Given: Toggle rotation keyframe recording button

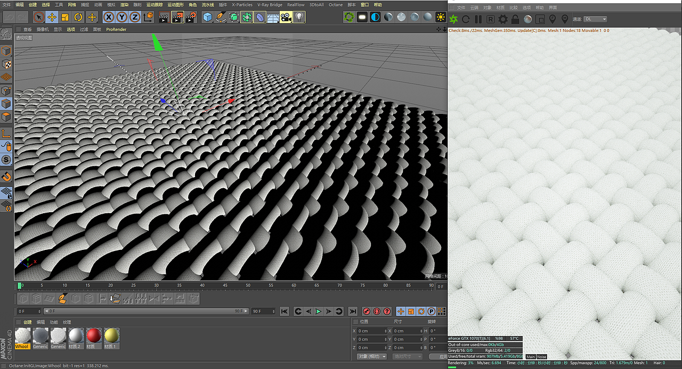Looking at the screenshot, I should coord(421,311).
